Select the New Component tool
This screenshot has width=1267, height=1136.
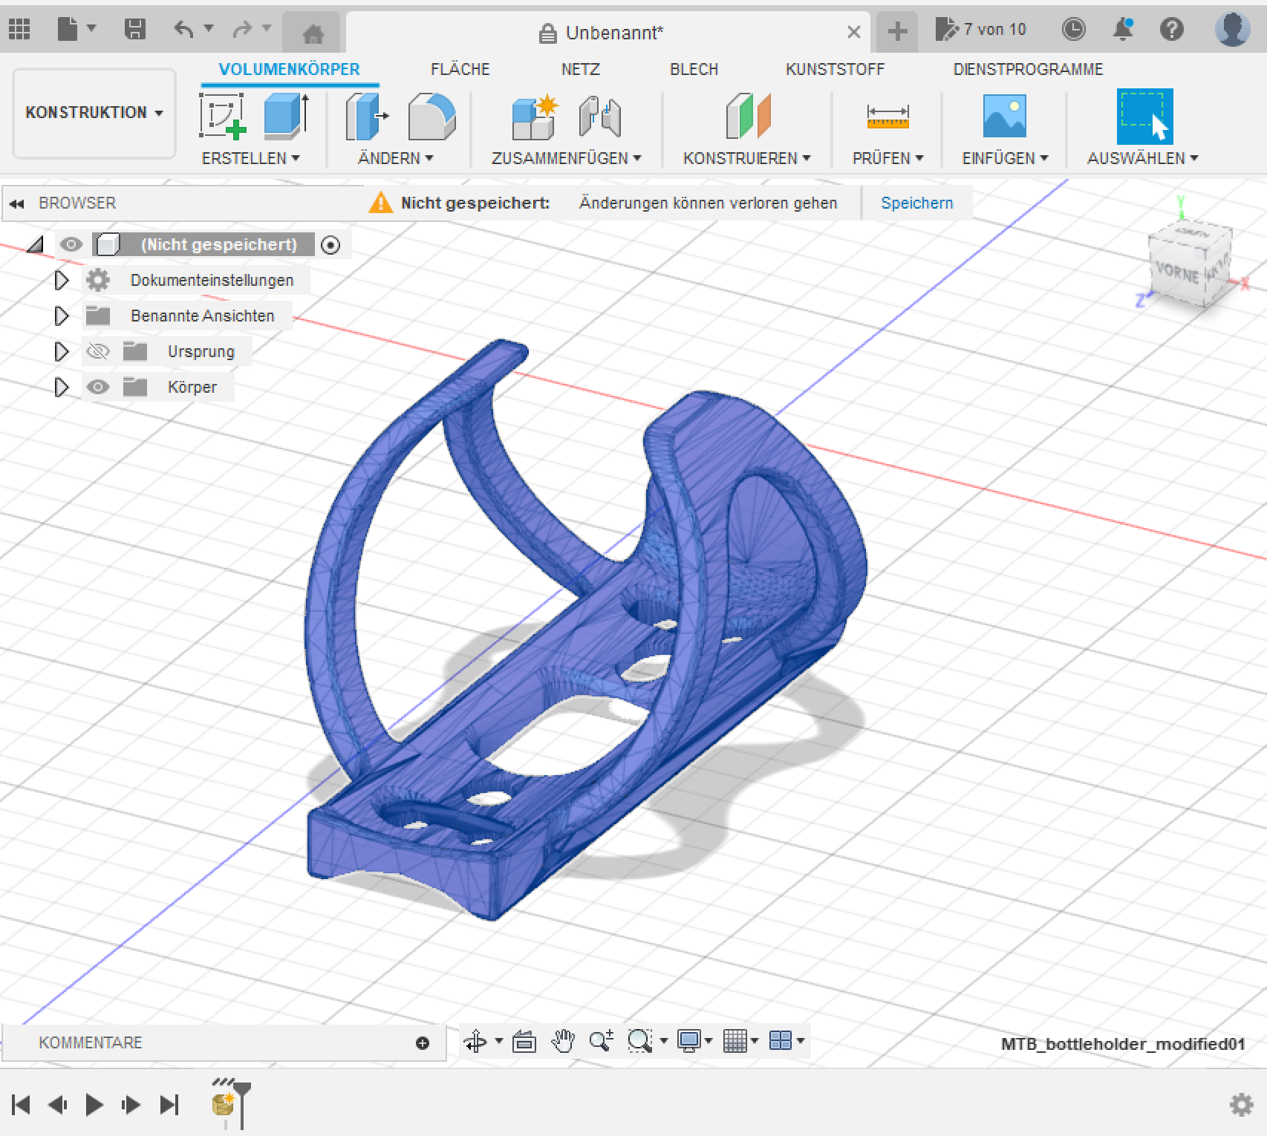(x=535, y=117)
